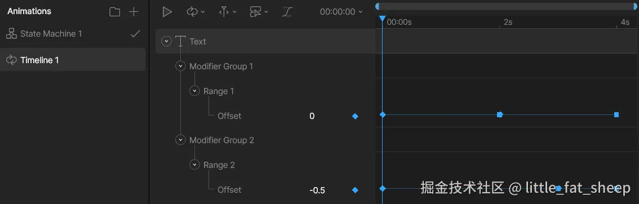Add a new animation with plus icon
Viewport: 639px width, 204px height.
pos(134,12)
